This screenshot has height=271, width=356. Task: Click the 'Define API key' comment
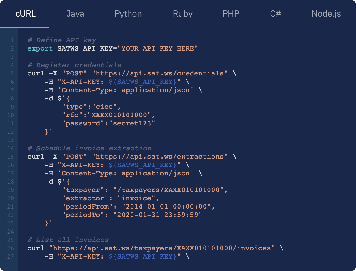pyautogui.click(x=62, y=40)
